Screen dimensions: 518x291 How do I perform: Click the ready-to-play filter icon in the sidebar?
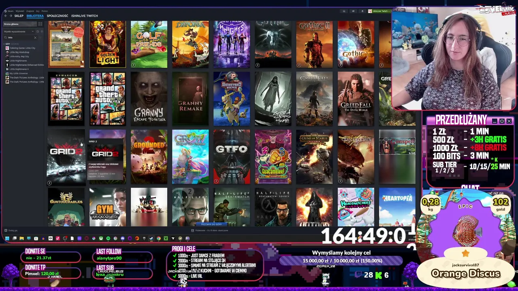[x=42, y=32]
